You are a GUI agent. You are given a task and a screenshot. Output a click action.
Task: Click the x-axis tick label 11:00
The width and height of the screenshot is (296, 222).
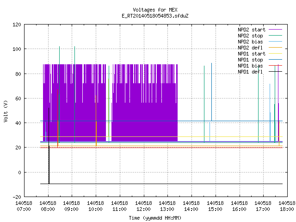pos(119,209)
